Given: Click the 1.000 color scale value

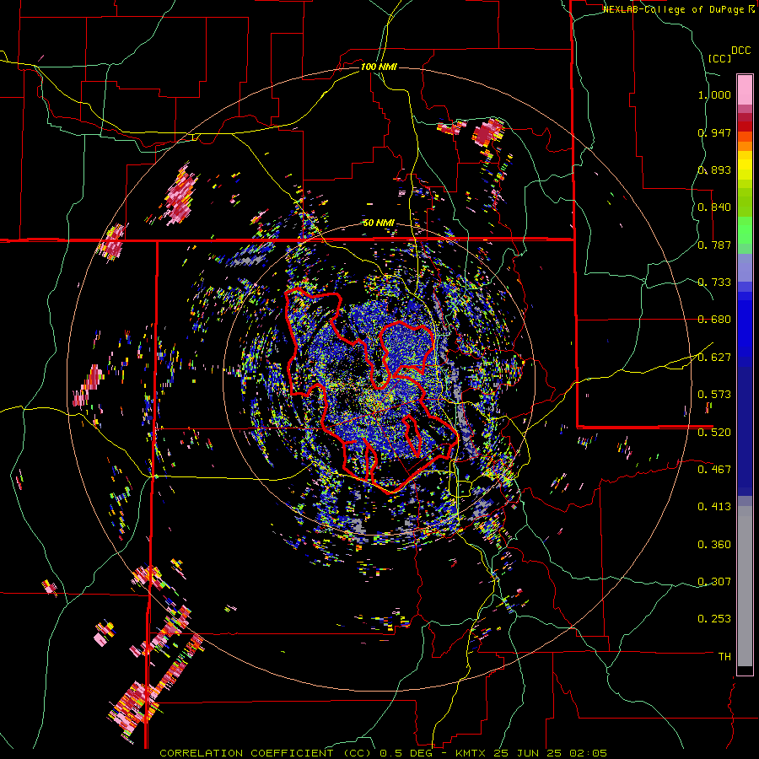Looking at the screenshot, I should click(714, 94).
